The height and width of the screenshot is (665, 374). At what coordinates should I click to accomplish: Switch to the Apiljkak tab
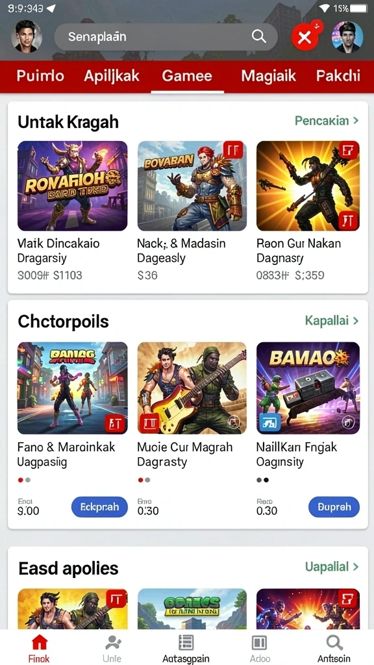pos(112,76)
